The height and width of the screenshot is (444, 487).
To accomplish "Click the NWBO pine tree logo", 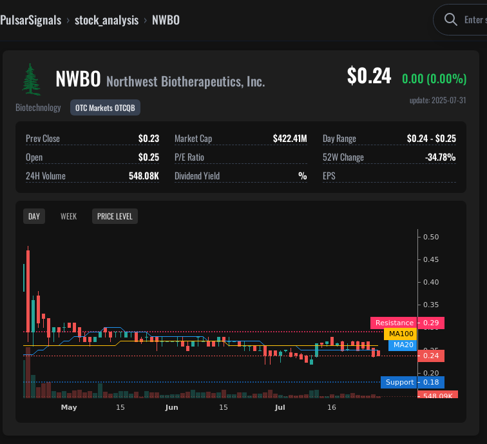I will [31, 79].
